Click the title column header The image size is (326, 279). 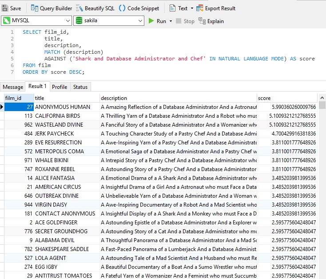(x=67, y=98)
